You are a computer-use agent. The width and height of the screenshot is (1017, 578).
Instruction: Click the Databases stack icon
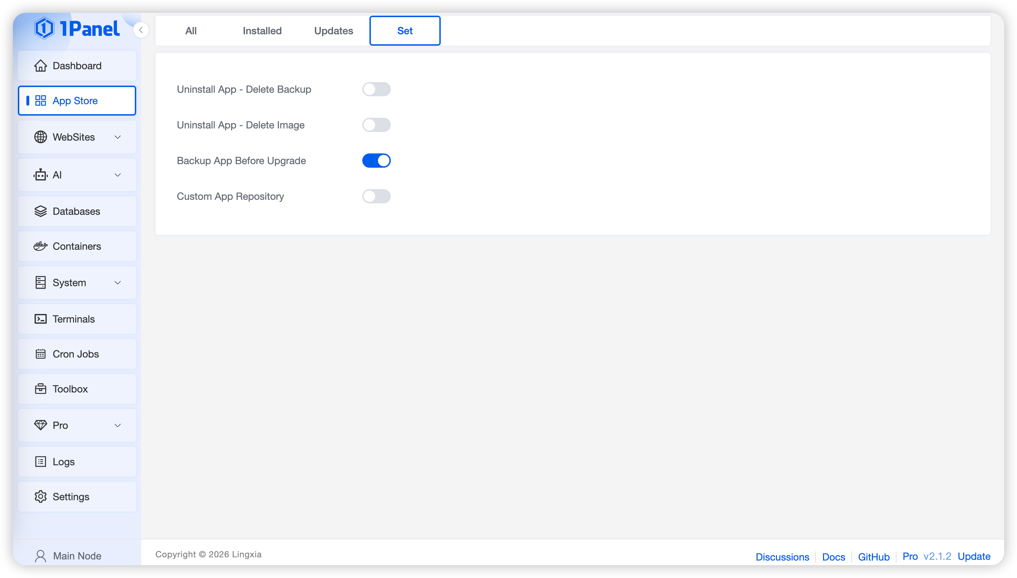click(40, 211)
